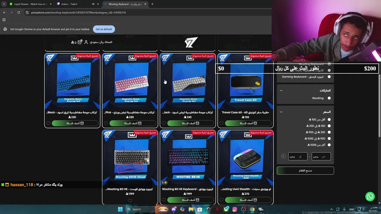Select price filter 200 to 900
The width and height of the screenshot is (381, 214).
pyautogui.click(x=329, y=132)
